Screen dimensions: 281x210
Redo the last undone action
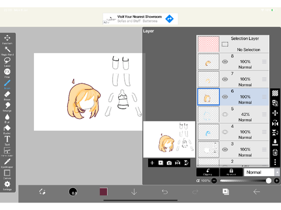pos(195,192)
